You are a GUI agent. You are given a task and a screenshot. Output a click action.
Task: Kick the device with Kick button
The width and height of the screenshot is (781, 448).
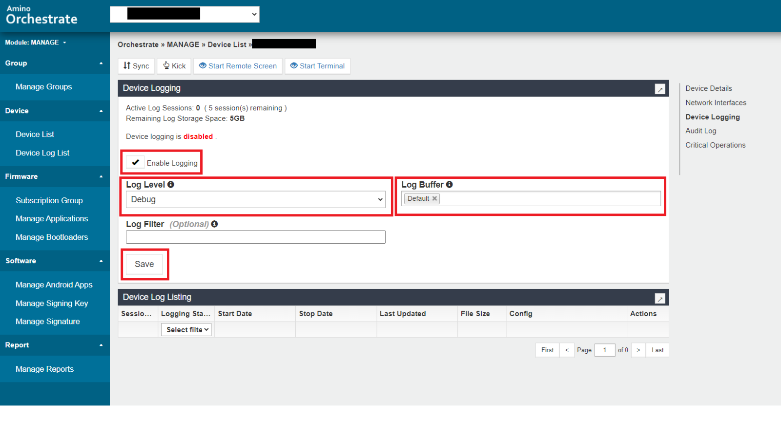pos(174,66)
